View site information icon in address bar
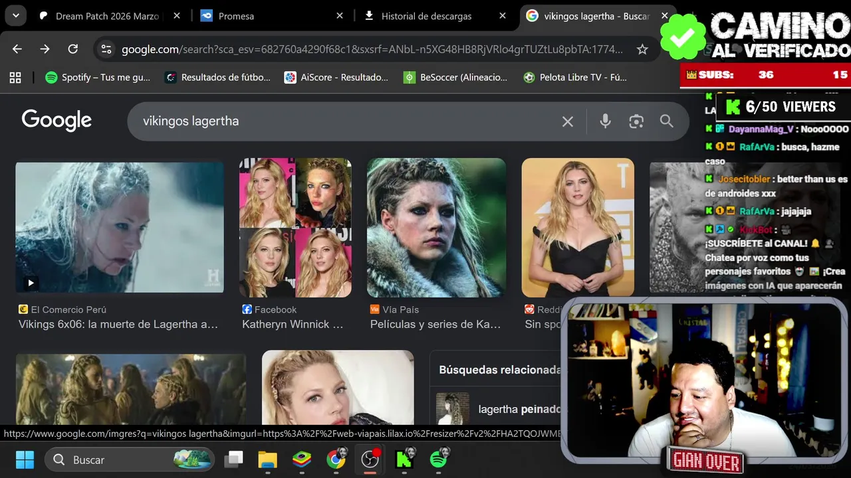The height and width of the screenshot is (478, 851). tap(106, 49)
